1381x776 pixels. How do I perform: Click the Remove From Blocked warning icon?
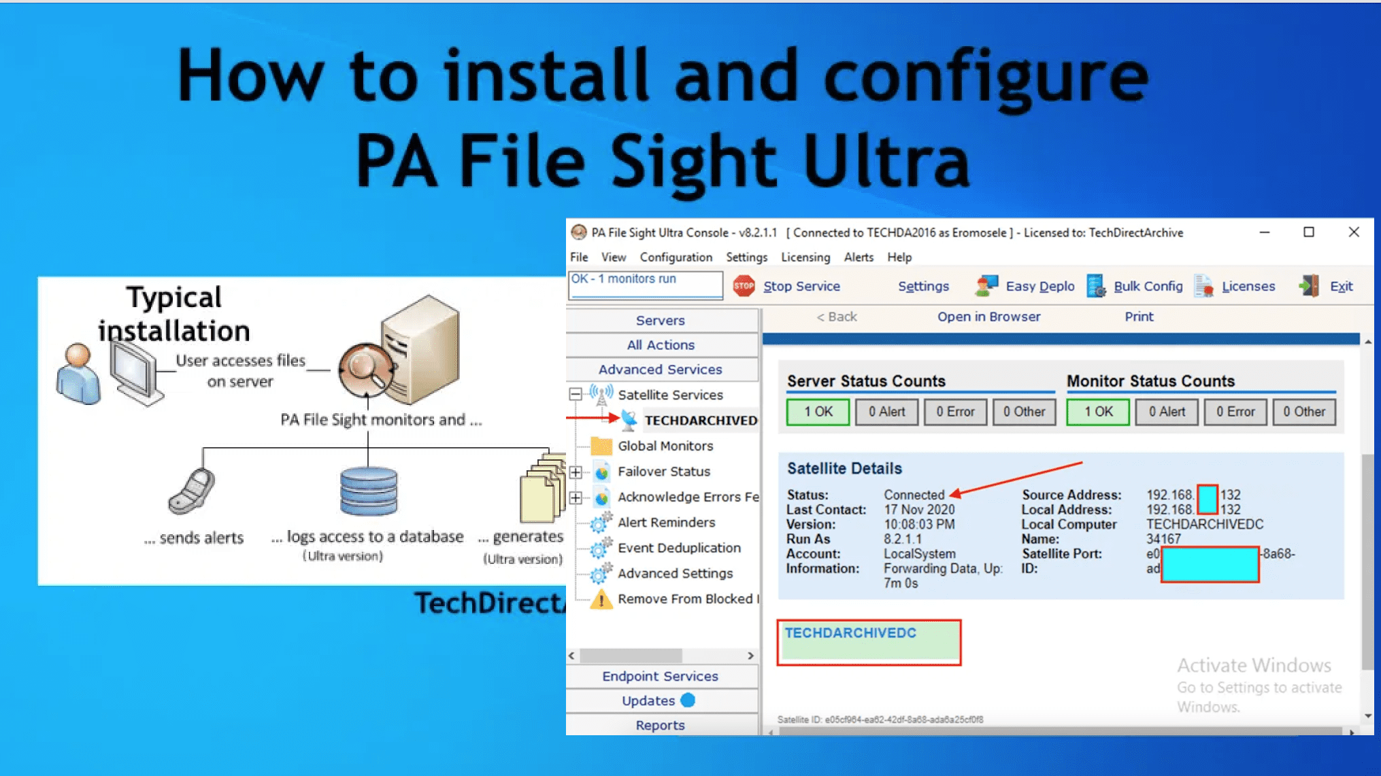[x=601, y=599]
